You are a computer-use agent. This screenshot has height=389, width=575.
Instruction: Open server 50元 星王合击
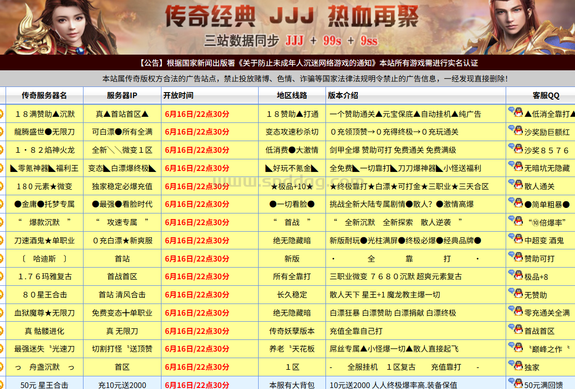click(45, 385)
